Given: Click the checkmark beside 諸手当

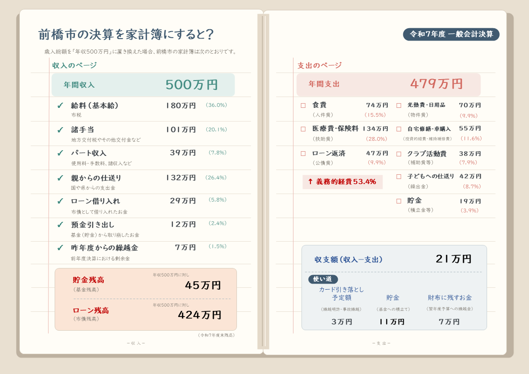Looking at the screenshot, I should (60, 130).
